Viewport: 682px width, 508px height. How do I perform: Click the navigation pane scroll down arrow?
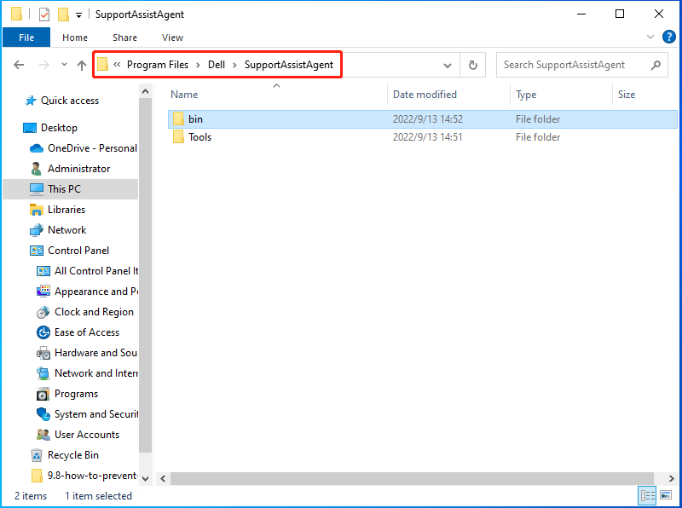coord(146,478)
